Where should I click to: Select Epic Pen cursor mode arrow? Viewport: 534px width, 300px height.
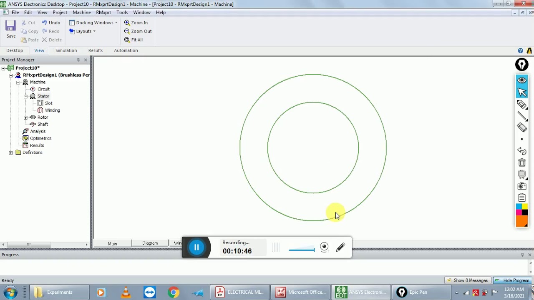click(522, 92)
